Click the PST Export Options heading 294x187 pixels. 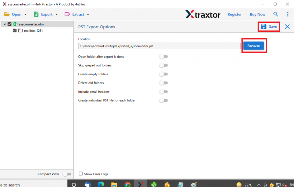(96, 27)
